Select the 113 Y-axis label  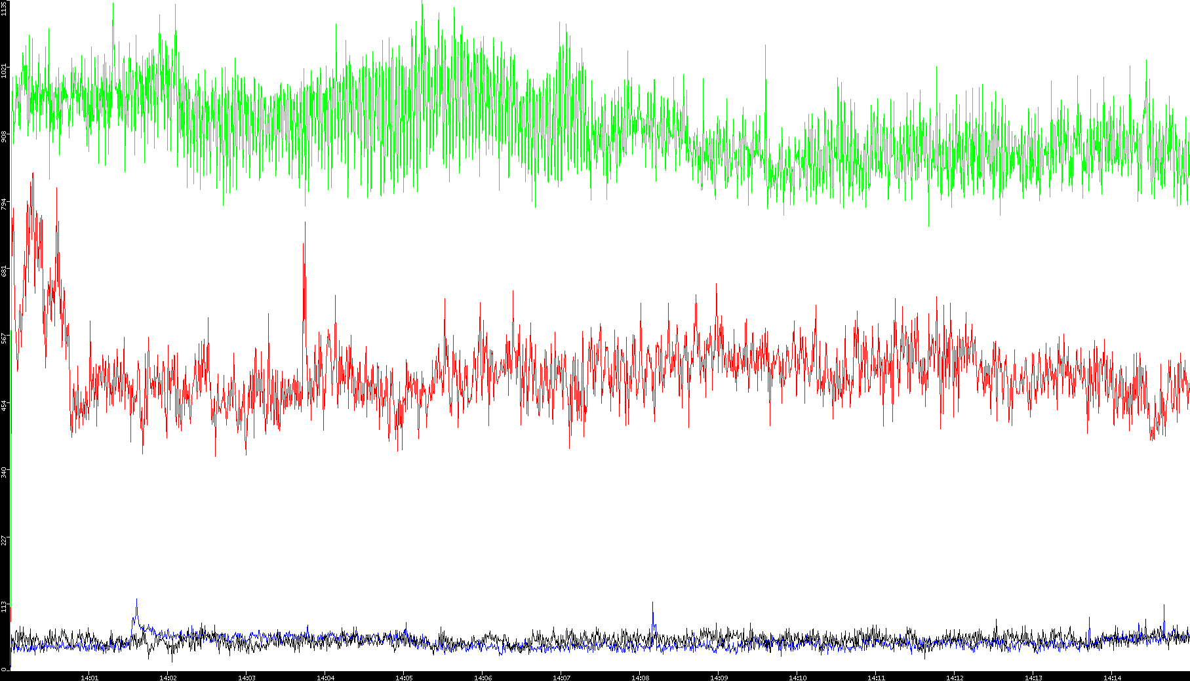(5, 606)
